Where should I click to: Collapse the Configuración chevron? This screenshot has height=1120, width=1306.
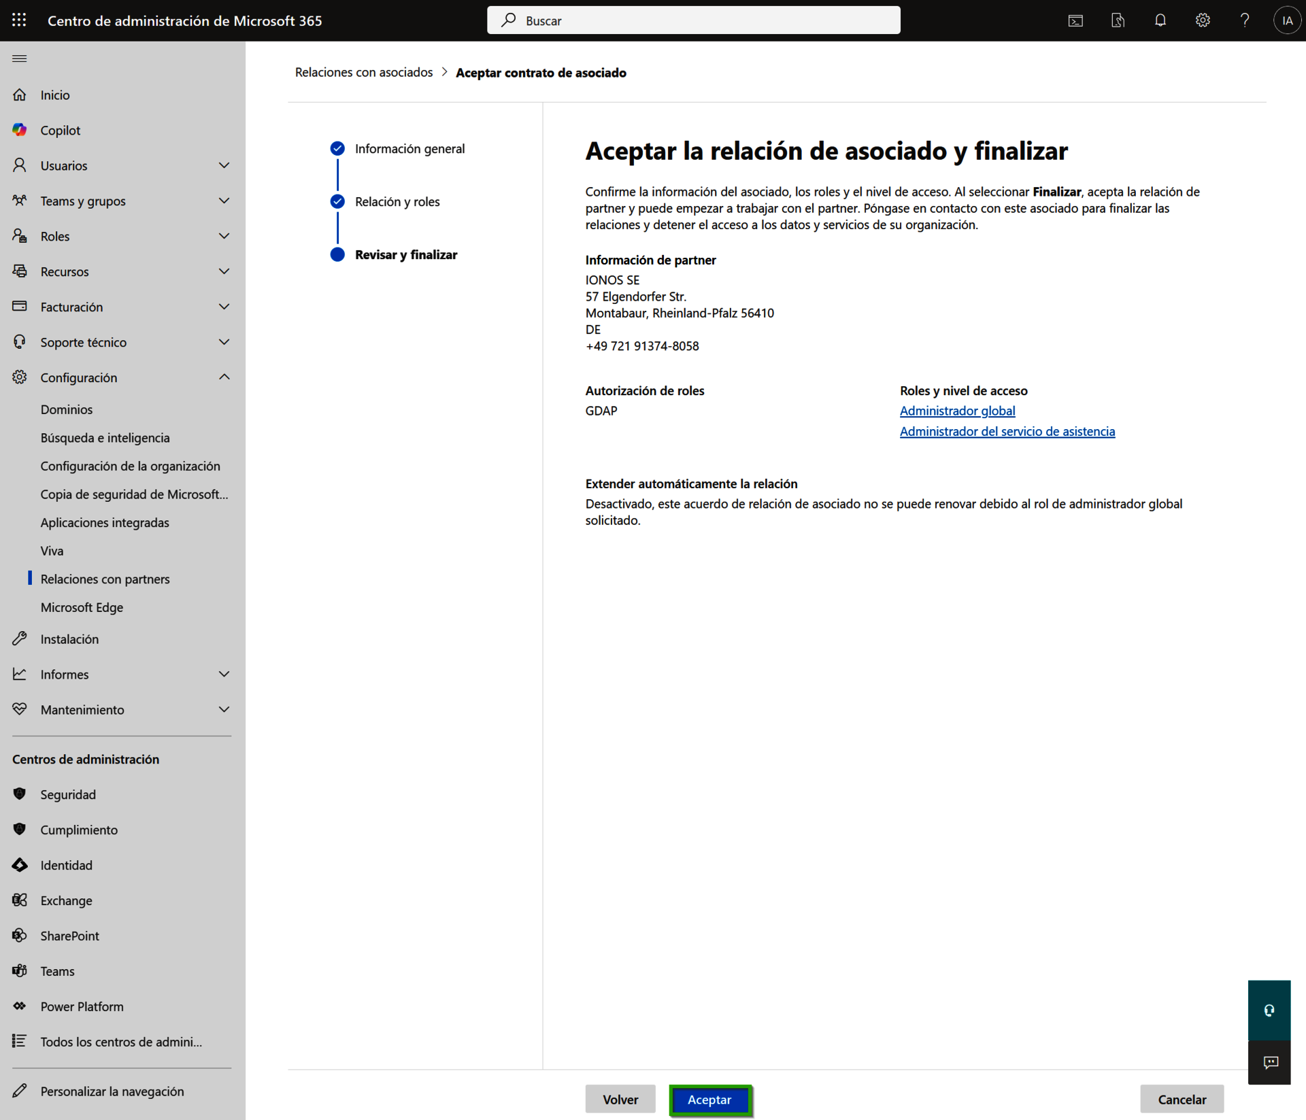(224, 377)
